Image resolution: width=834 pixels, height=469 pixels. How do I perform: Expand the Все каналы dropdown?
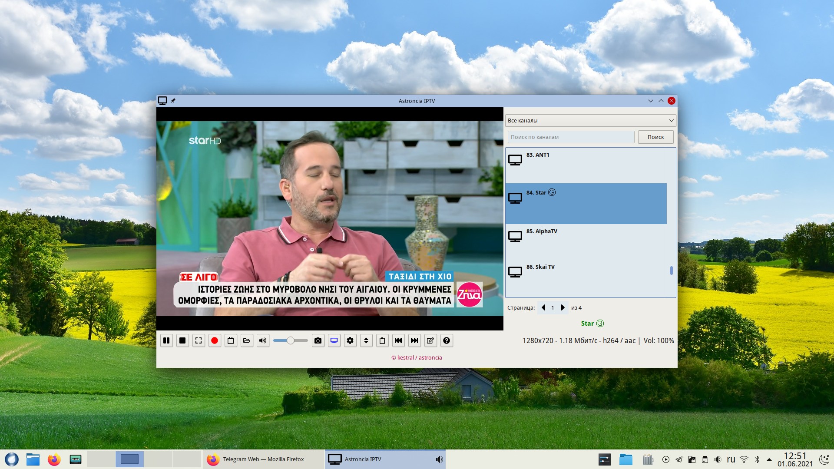[590, 121]
